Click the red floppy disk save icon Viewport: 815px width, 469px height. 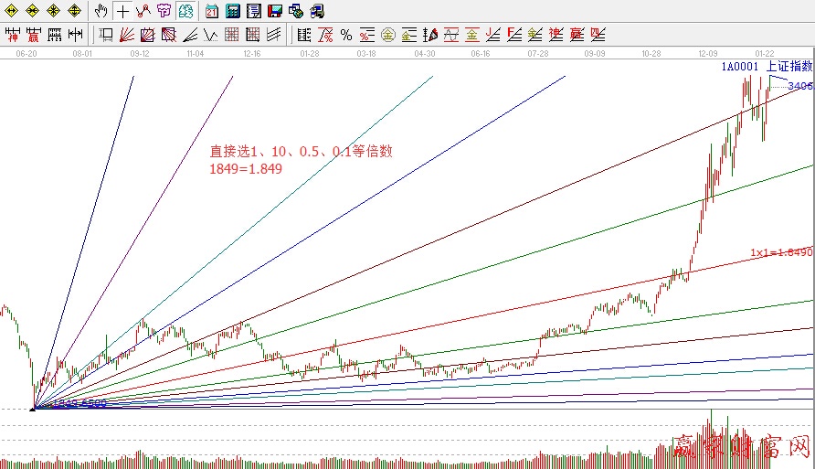click(275, 12)
